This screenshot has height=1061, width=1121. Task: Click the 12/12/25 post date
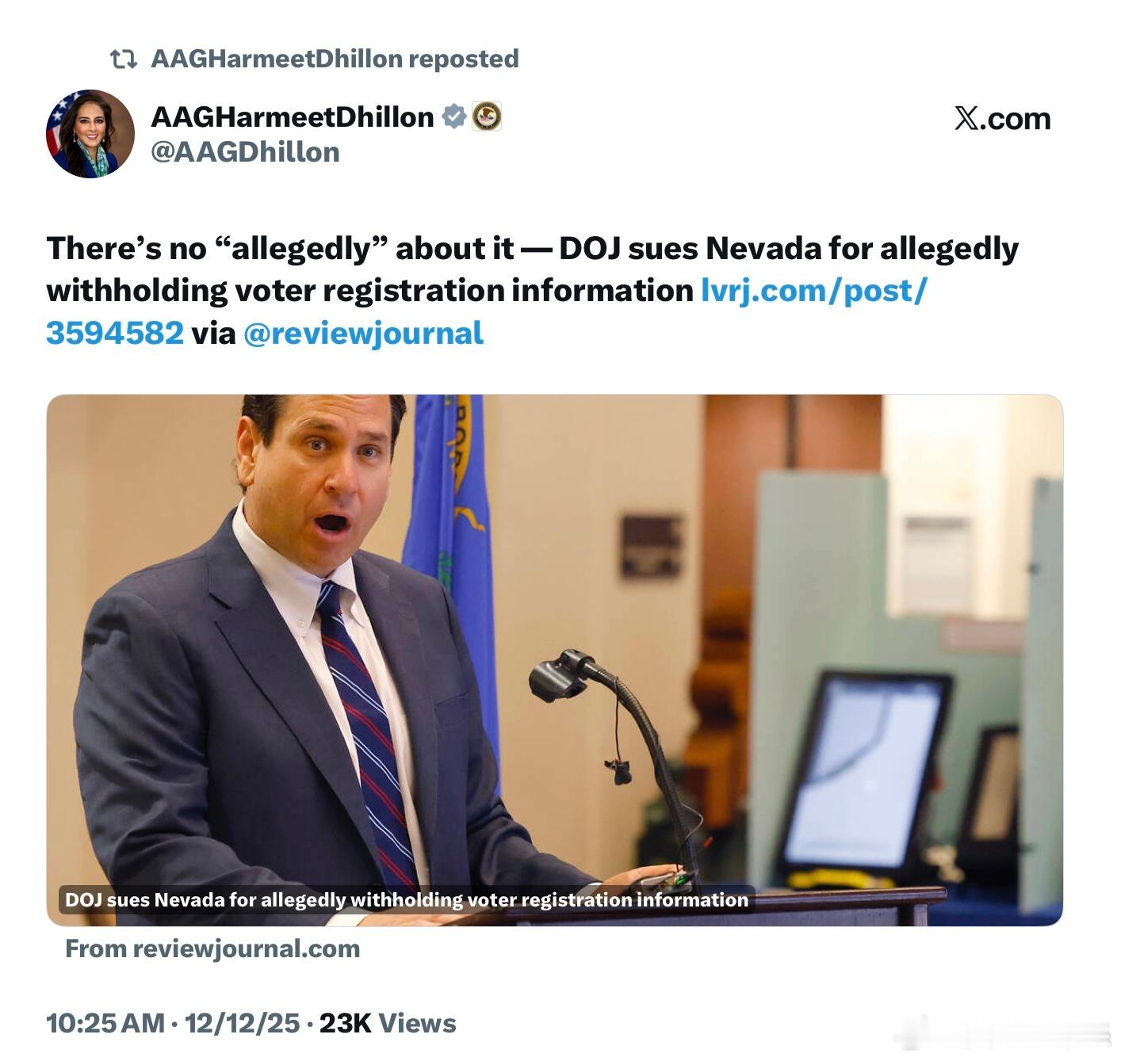click(x=242, y=1024)
